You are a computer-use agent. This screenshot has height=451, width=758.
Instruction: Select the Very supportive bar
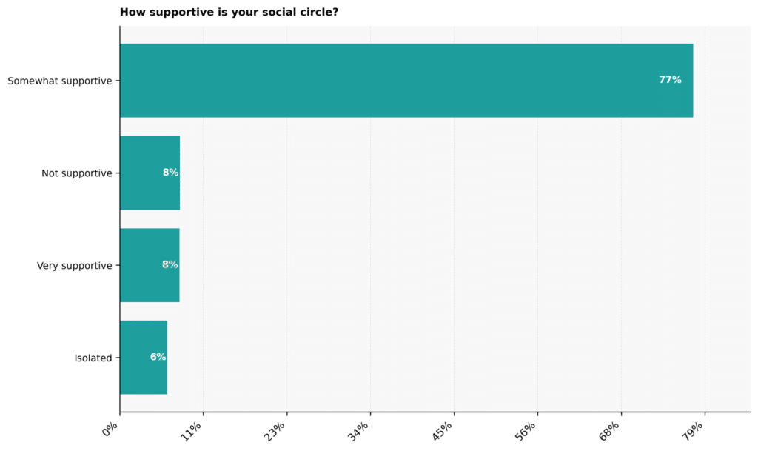click(x=150, y=265)
